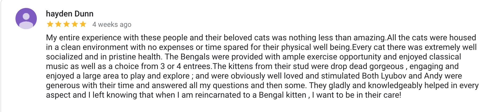Click the words "Bengal kitten" in the final line
The width and height of the screenshot is (496, 112).
pyautogui.click(x=282, y=95)
